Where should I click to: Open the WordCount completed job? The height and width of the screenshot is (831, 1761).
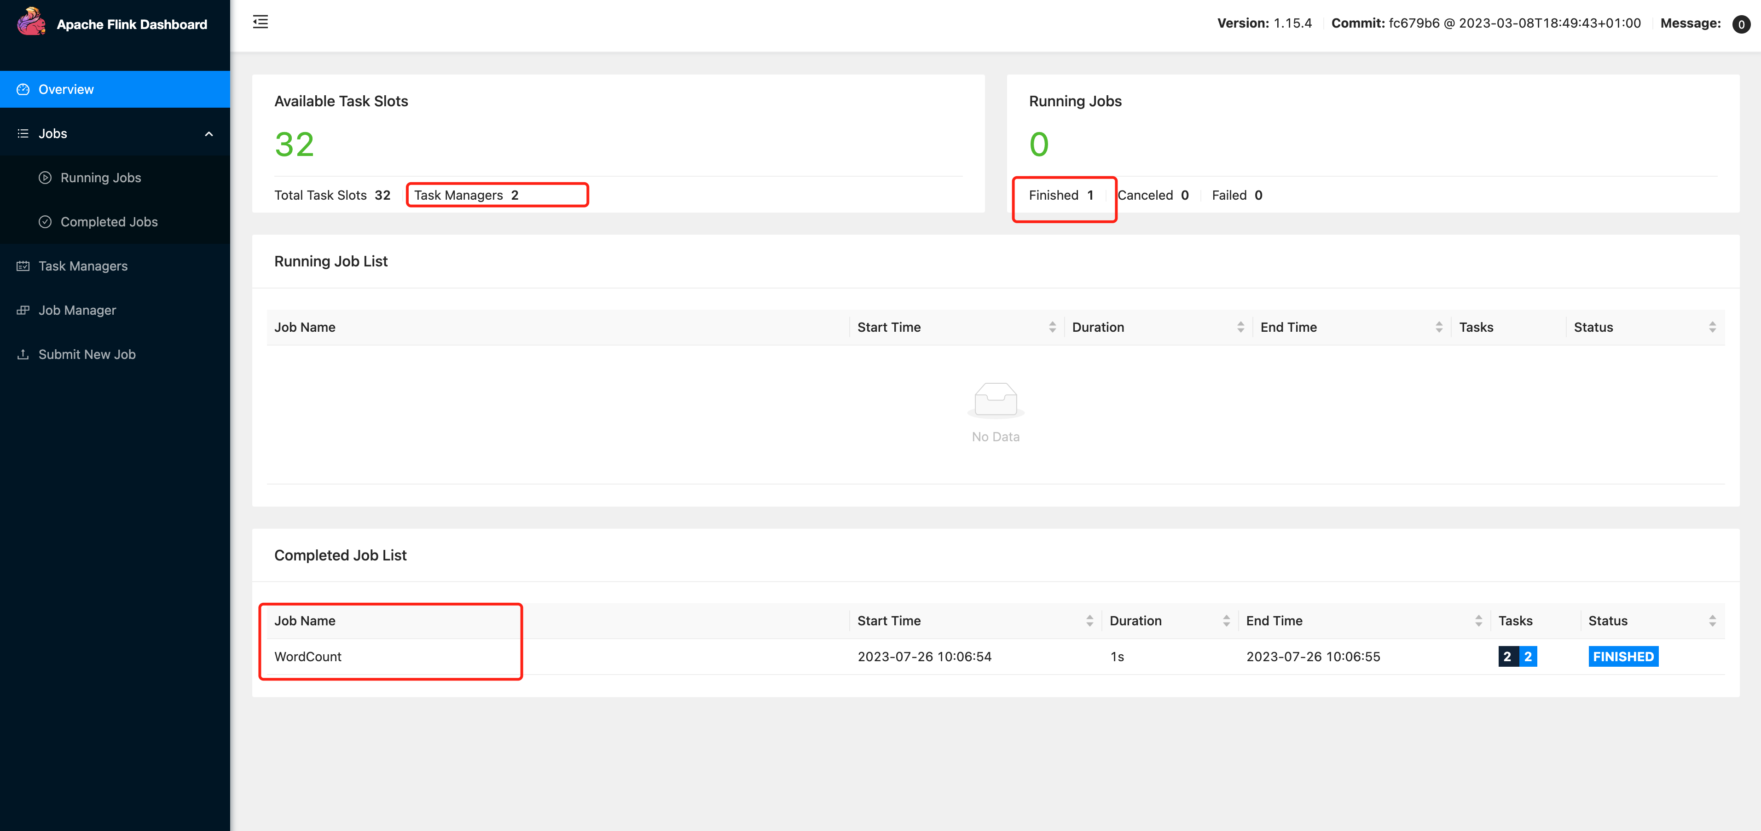click(307, 657)
